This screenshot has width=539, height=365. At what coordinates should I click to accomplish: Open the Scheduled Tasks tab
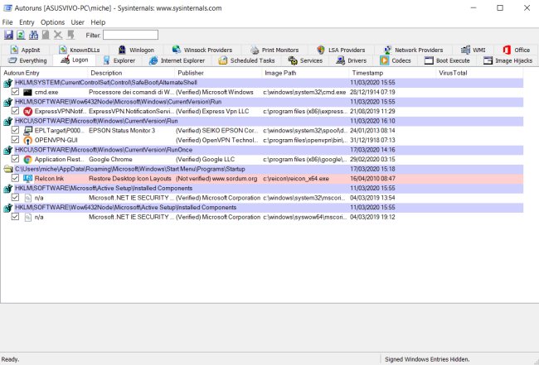click(x=247, y=60)
